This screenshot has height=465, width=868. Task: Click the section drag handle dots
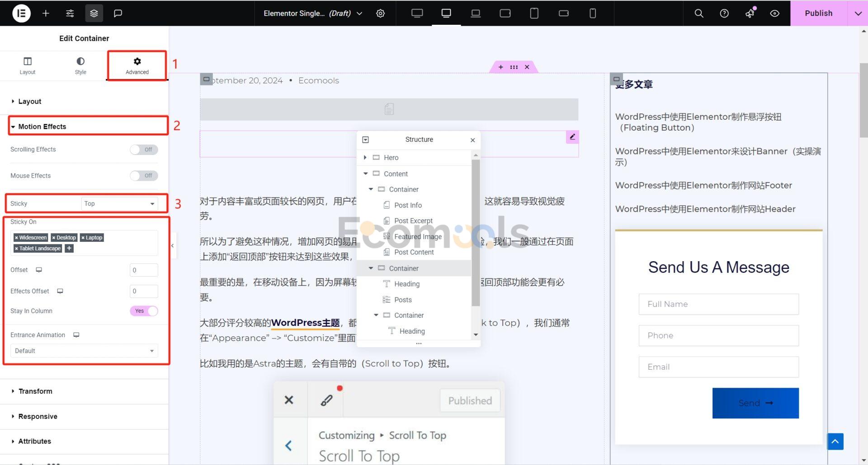point(514,67)
